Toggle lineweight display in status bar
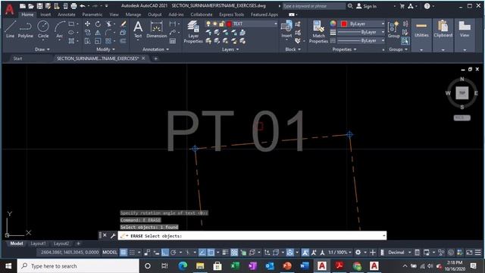The width and height of the screenshot is (485, 273). pos(225,253)
